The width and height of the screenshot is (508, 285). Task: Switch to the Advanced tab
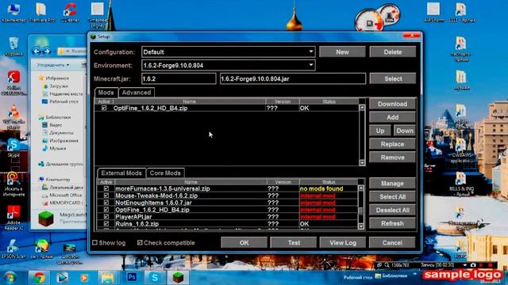click(137, 93)
